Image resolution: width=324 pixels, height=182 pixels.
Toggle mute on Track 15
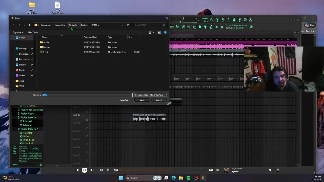tap(87, 161)
